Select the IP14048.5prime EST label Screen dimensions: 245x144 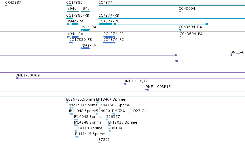83,111
